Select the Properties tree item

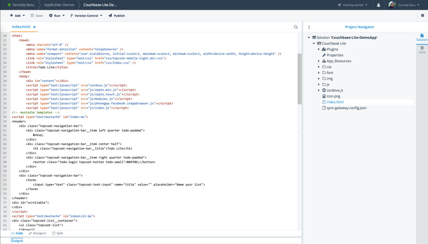coord(335,55)
